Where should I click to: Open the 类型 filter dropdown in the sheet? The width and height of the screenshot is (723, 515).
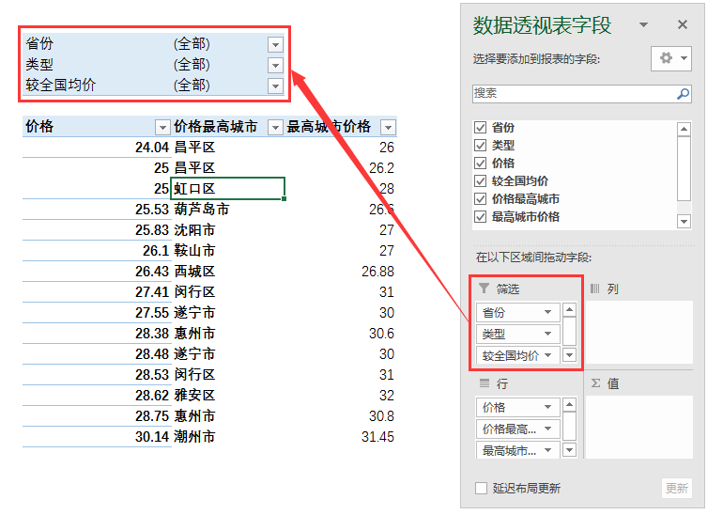tap(275, 65)
